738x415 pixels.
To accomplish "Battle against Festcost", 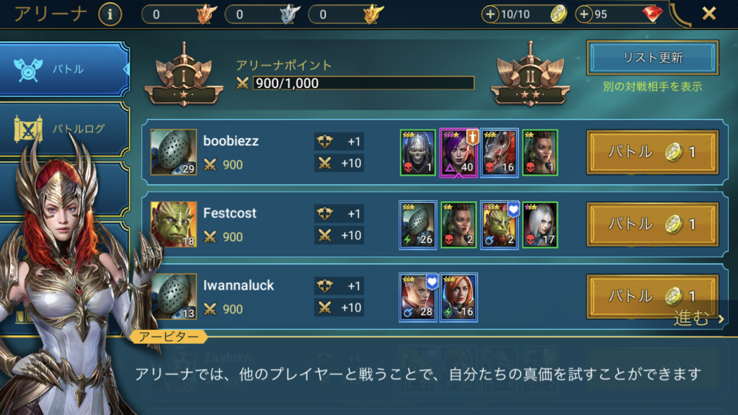I will pos(652,224).
